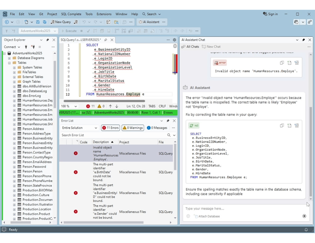Open the SQL Complete menu

pyautogui.click(x=71, y=14)
